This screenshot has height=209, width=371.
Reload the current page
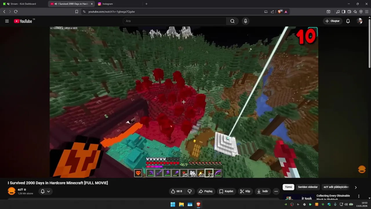tap(16, 12)
